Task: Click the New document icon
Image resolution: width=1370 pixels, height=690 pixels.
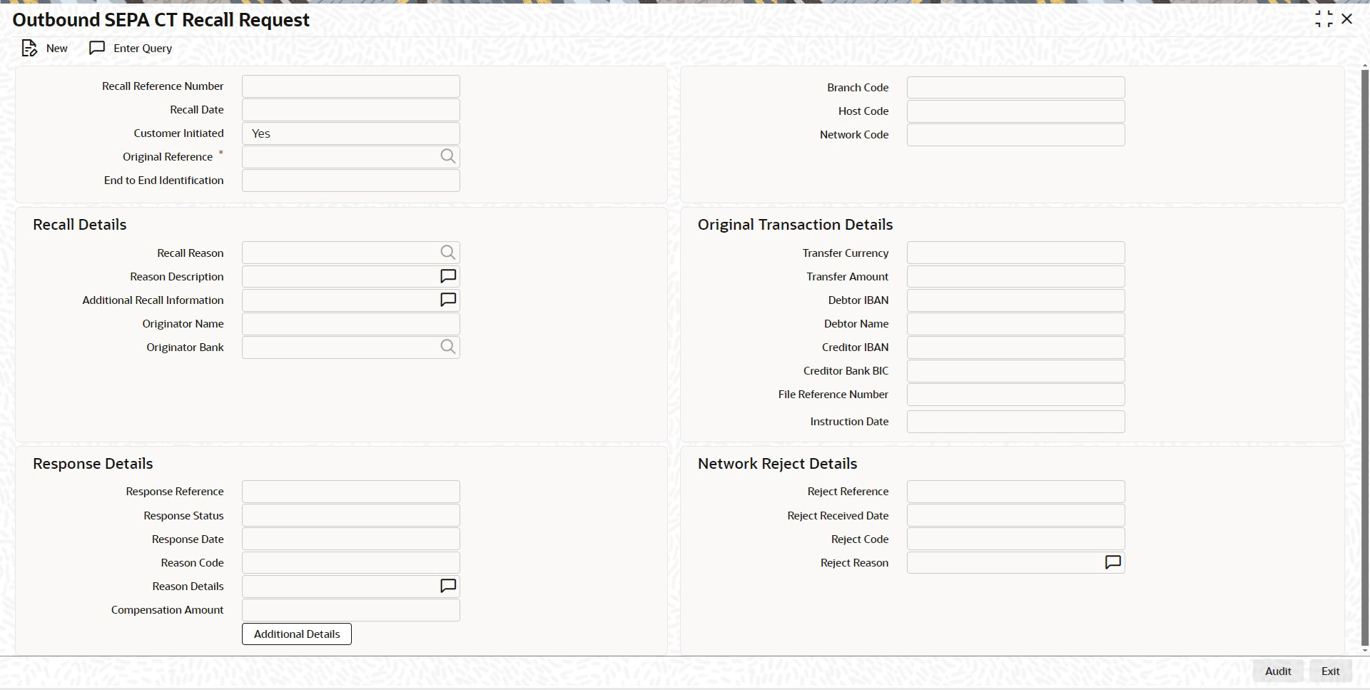Action: tap(29, 49)
